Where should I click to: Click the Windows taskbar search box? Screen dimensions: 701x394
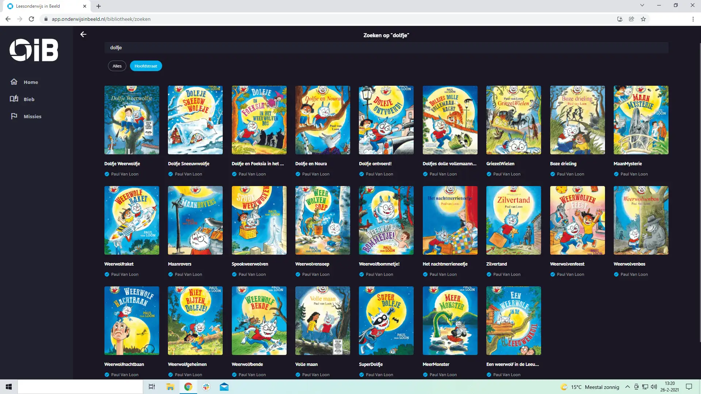(x=80, y=387)
